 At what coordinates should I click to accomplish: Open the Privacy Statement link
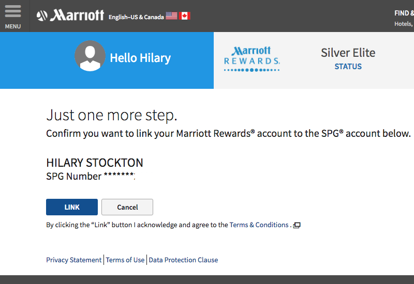[73, 260]
